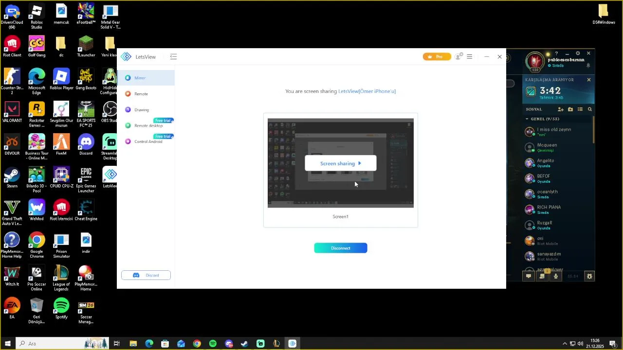Screen dimensions: 623x350
Task: Select friend Mcqueen in the list
Action: [558, 147]
